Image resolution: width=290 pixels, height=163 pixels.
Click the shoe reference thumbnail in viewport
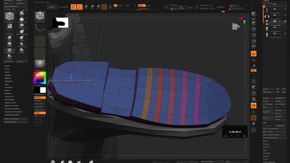tap(60, 23)
